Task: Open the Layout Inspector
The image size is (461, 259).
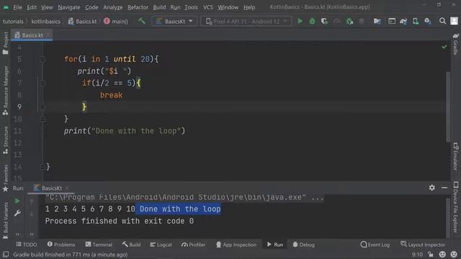Action: click(423, 245)
